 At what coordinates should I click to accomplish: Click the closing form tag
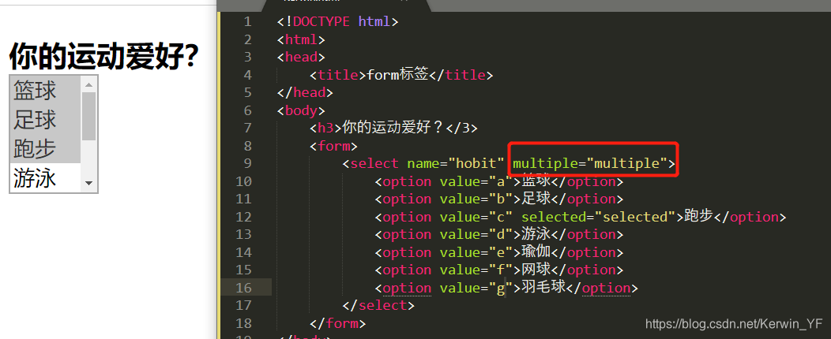pos(337,323)
